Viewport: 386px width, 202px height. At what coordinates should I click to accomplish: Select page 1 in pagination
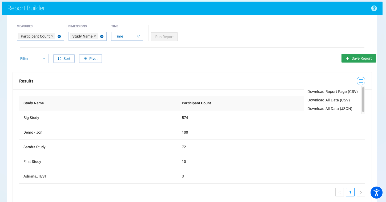(350, 192)
